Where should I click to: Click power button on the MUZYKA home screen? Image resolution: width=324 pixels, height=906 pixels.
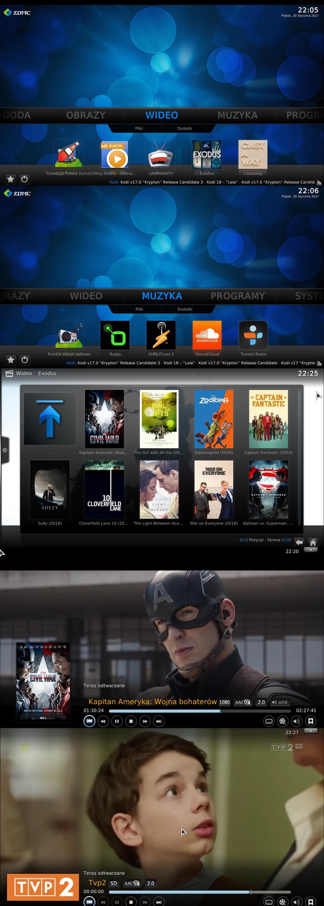[25, 360]
